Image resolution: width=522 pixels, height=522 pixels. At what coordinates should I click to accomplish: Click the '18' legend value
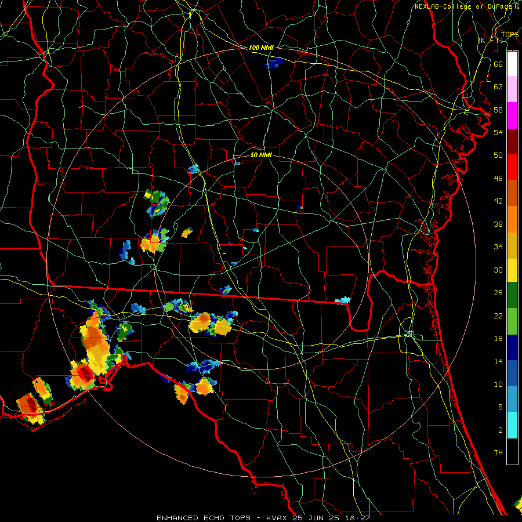coord(498,339)
